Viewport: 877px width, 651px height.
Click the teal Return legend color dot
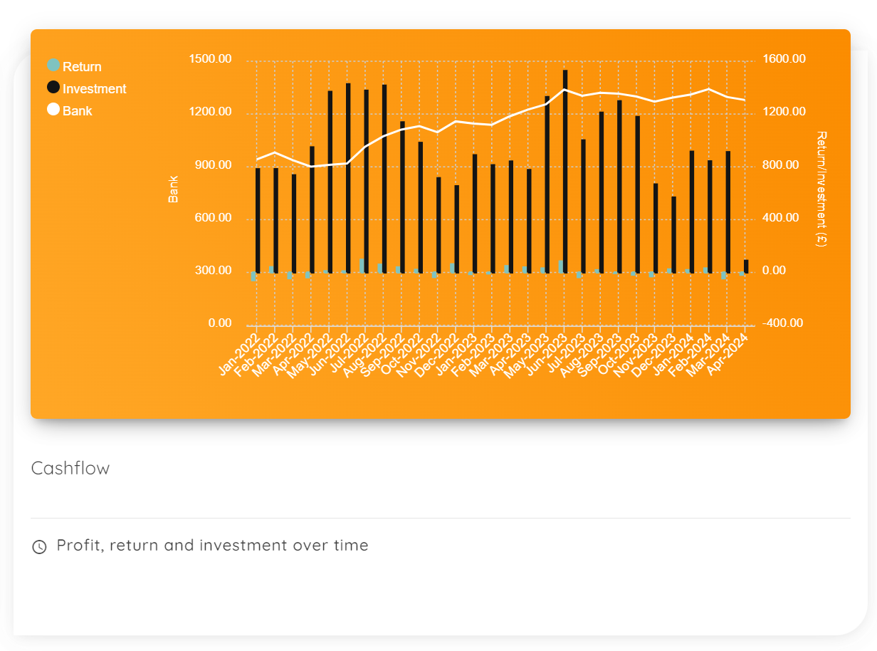point(53,66)
